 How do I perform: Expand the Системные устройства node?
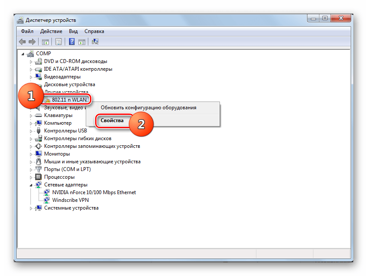(x=31, y=208)
